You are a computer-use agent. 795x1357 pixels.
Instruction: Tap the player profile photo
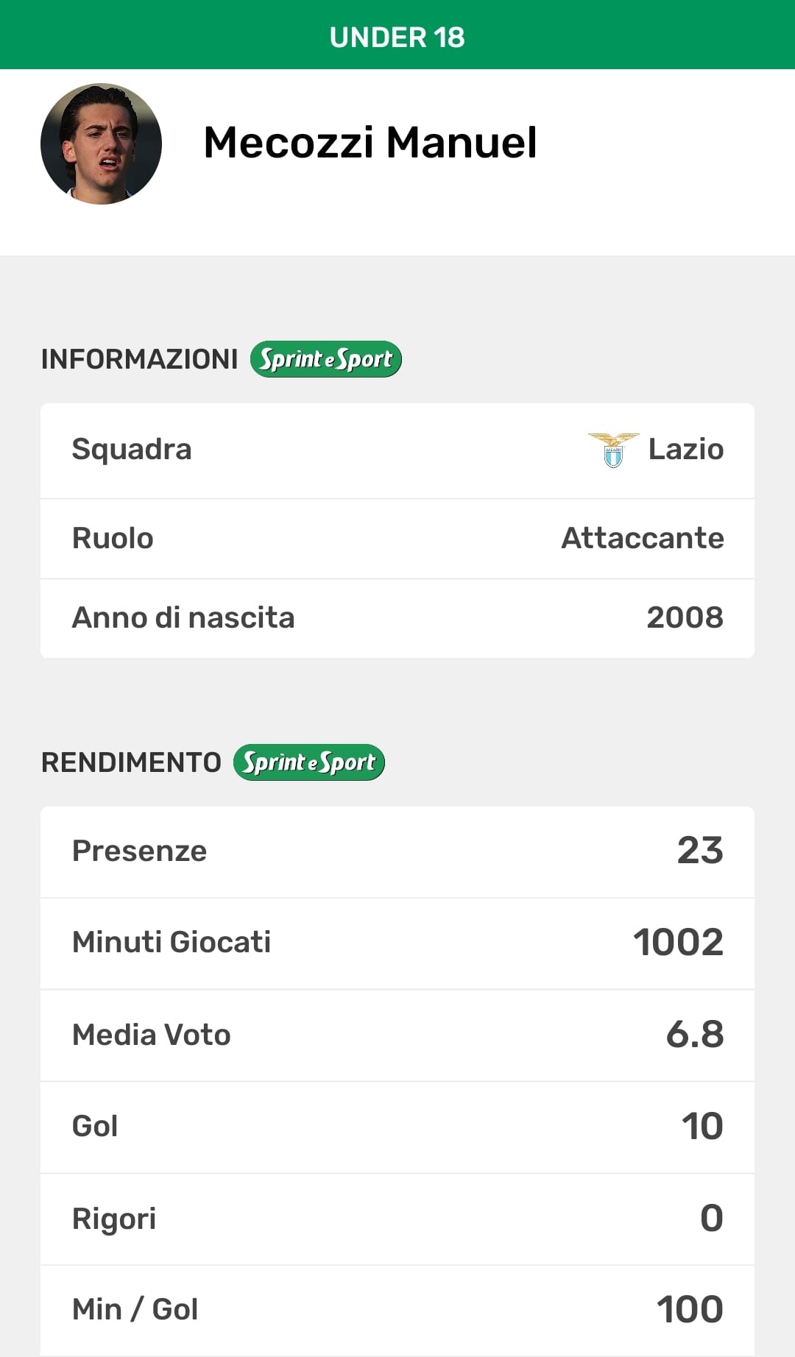(101, 144)
